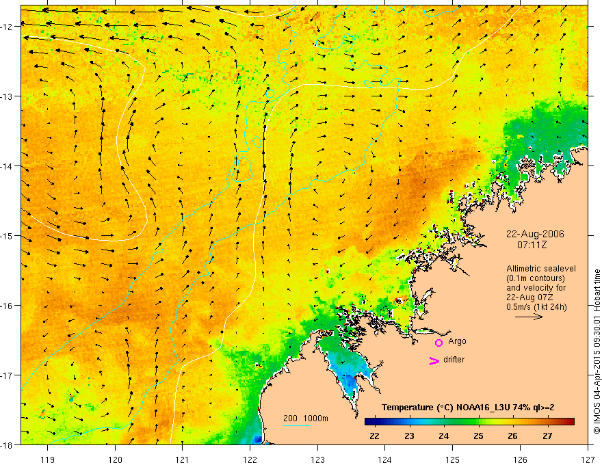Click longitude axis label 127
Screen dimensions: 602x465
pos(588,460)
